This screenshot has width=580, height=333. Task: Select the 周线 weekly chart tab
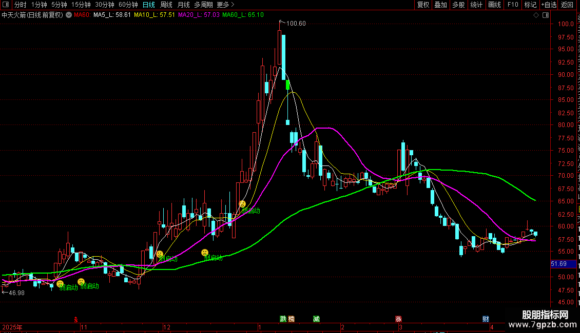pyautogui.click(x=166, y=5)
